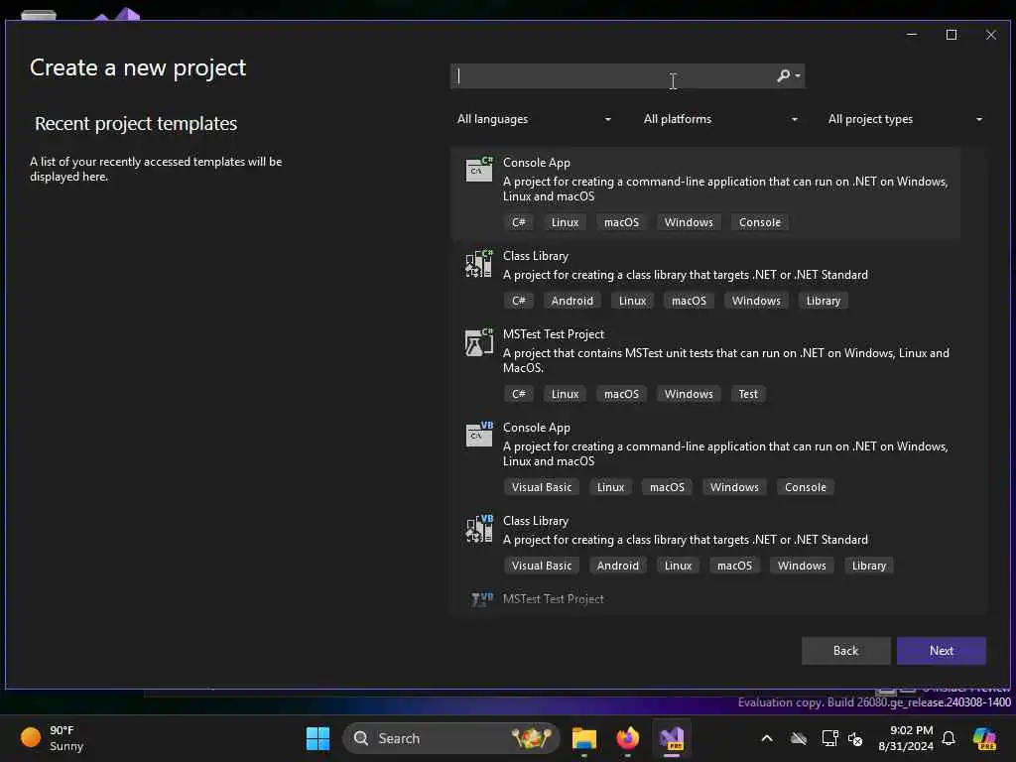The width and height of the screenshot is (1016, 762).
Task: Click the VB Console App template icon
Action: [479, 435]
